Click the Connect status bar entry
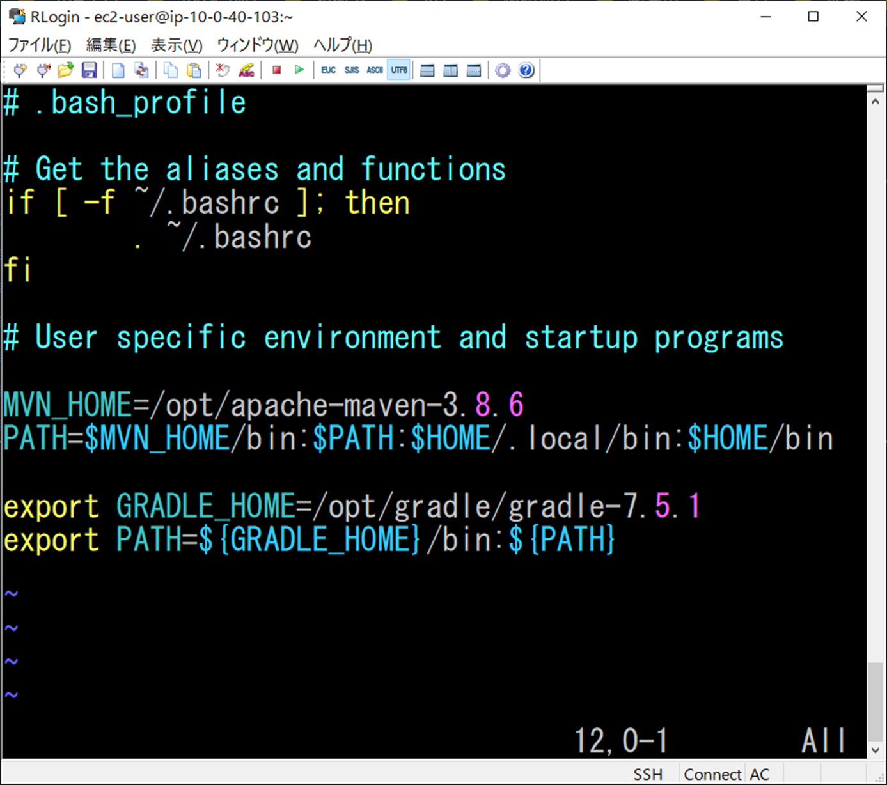887x785 pixels. tap(712, 774)
